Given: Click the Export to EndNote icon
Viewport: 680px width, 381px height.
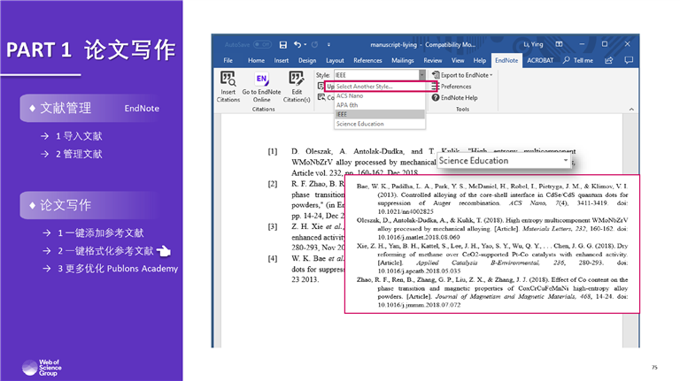Looking at the screenshot, I should point(436,75).
